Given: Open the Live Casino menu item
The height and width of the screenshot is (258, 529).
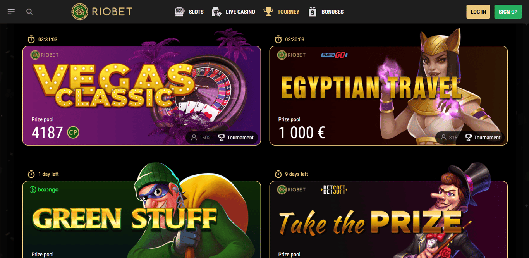Looking at the screenshot, I should point(240,12).
